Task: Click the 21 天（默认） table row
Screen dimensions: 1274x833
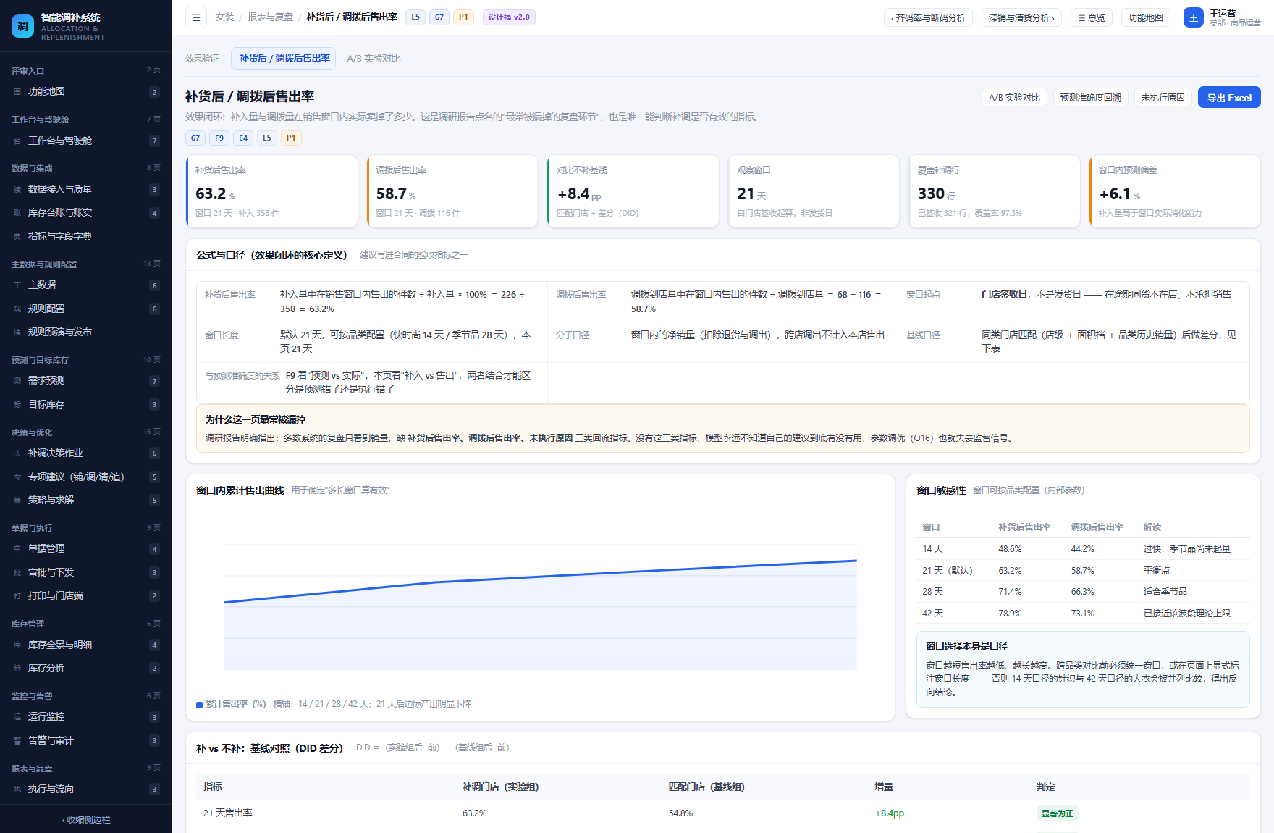Action: click(x=1083, y=571)
